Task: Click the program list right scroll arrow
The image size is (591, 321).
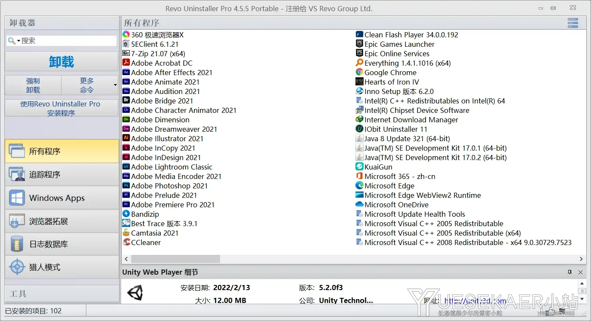Action: [581, 259]
